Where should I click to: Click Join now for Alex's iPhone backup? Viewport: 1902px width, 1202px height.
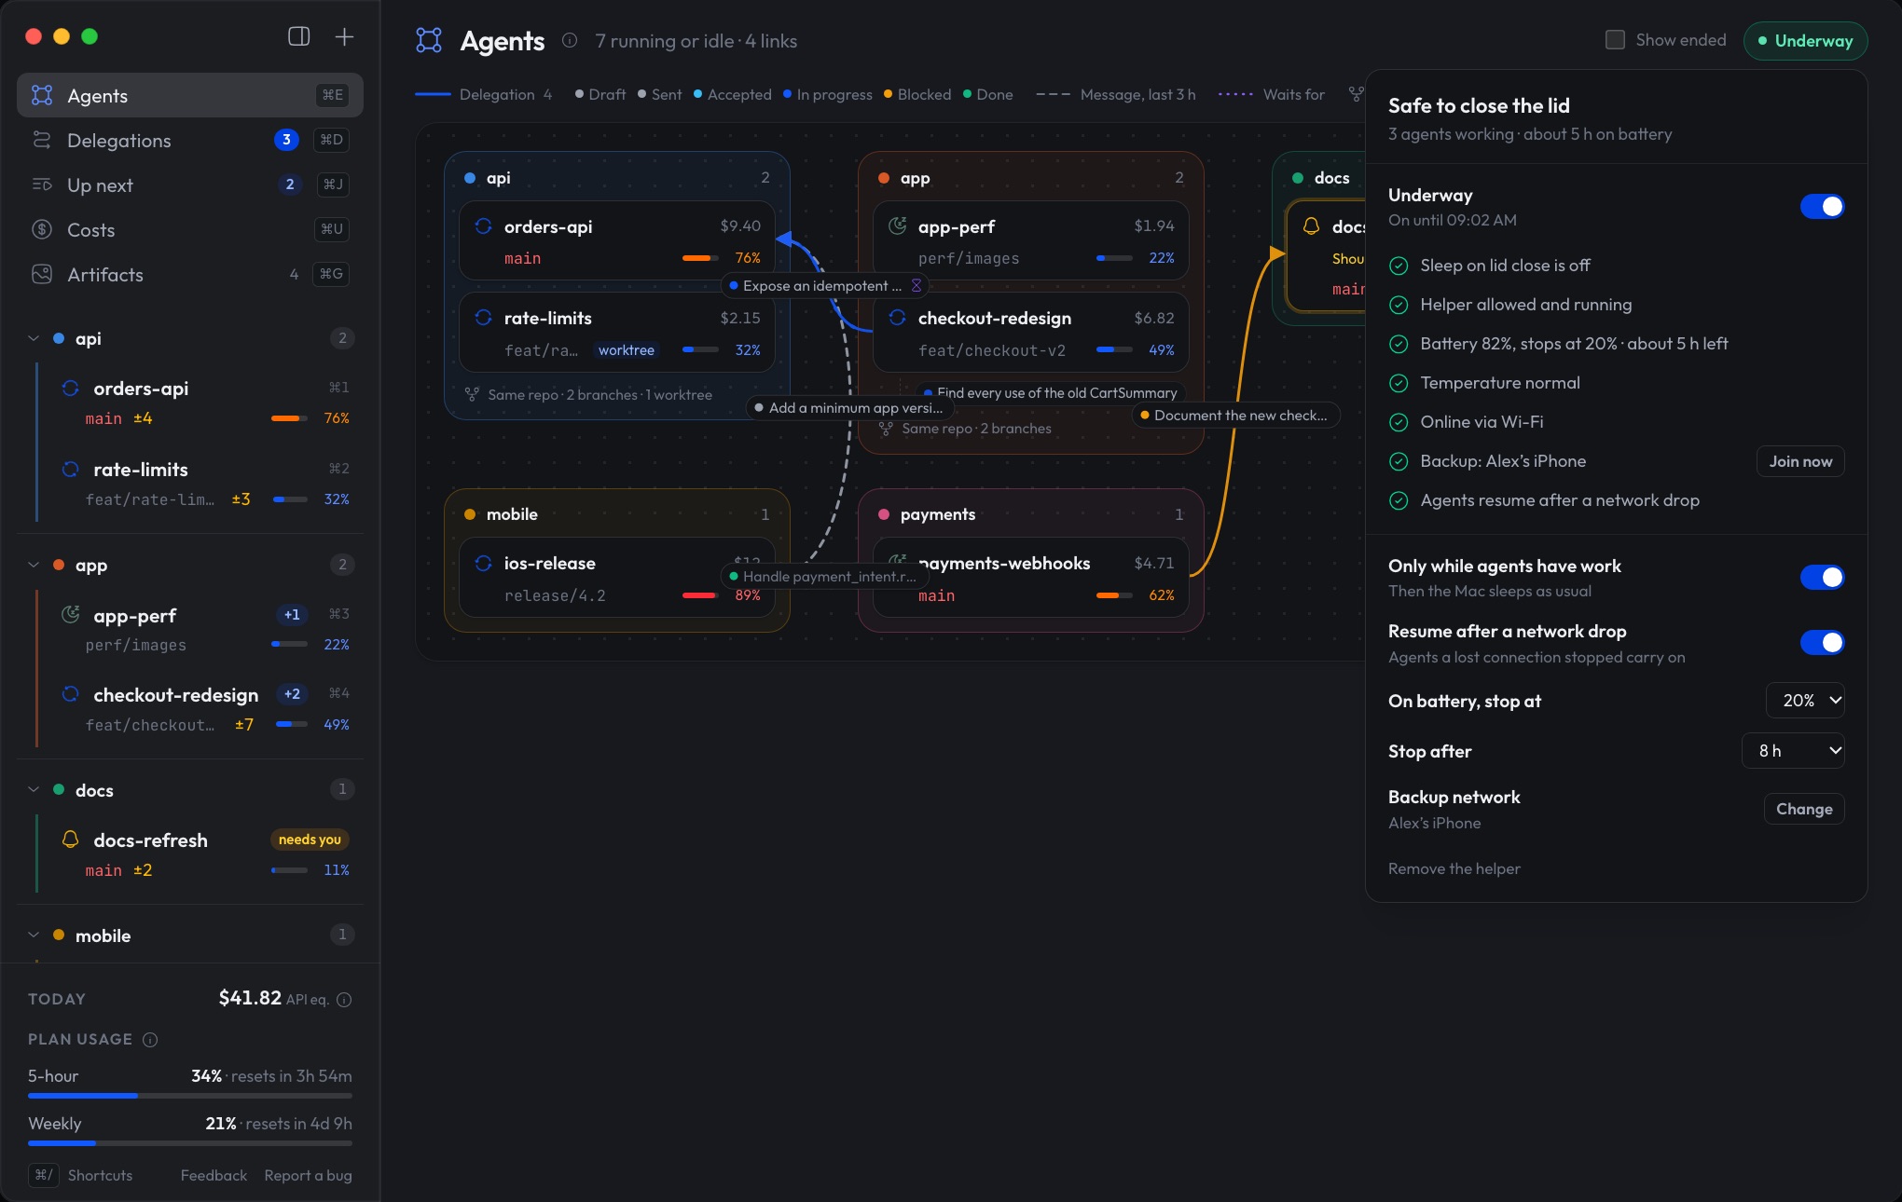[1800, 461]
